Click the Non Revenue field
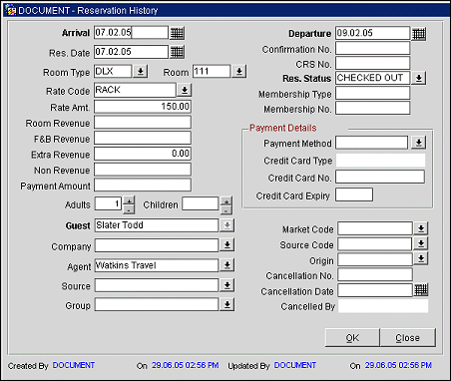The width and height of the screenshot is (451, 381). [x=143, y=170]
